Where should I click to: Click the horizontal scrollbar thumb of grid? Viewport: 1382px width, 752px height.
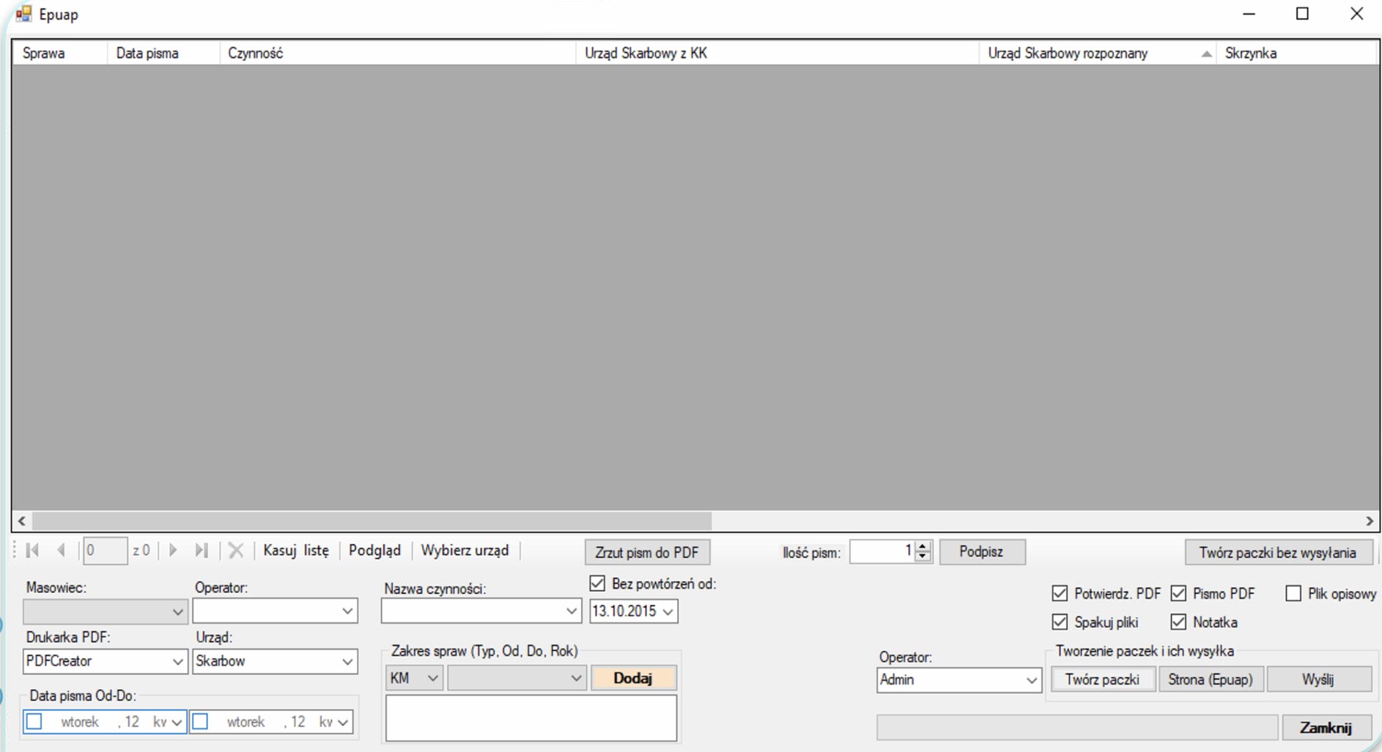coord(372,521)
